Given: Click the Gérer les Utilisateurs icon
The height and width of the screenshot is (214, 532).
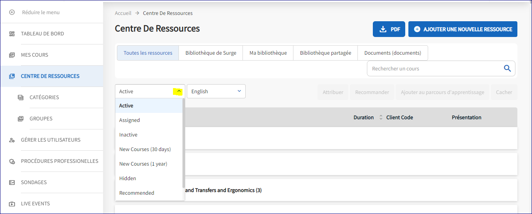Looking at the screenshot, I should [x=12, y=140].
